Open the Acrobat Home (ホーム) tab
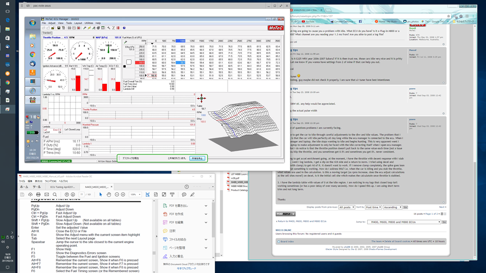This screenshot has width=486, height=273. pos(24,187)
